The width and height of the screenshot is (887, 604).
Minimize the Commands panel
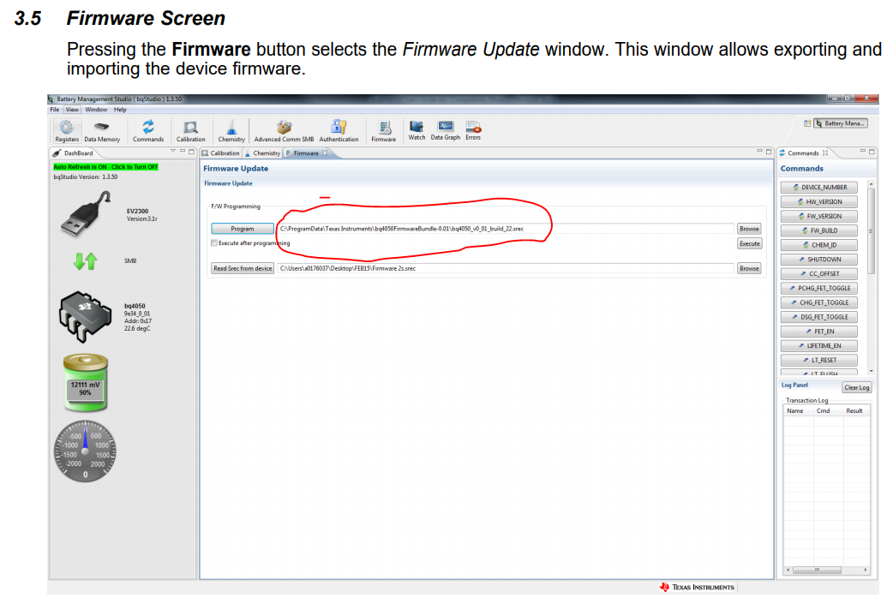coord(863,151)
